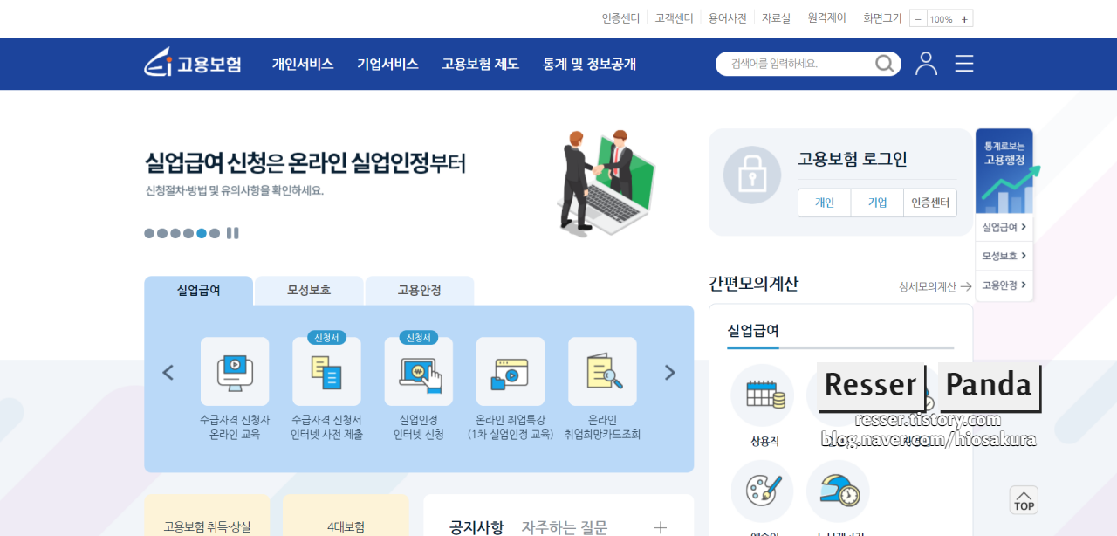Screen dimensions: 1117x536
Task: Open 모성보호 side quick link
Action: point(1004,257)
